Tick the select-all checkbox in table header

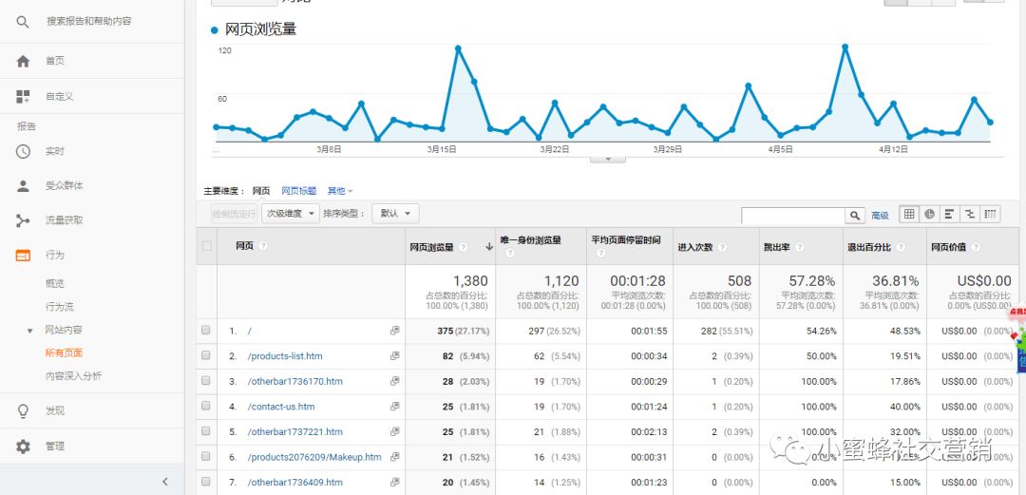point(207,246)
